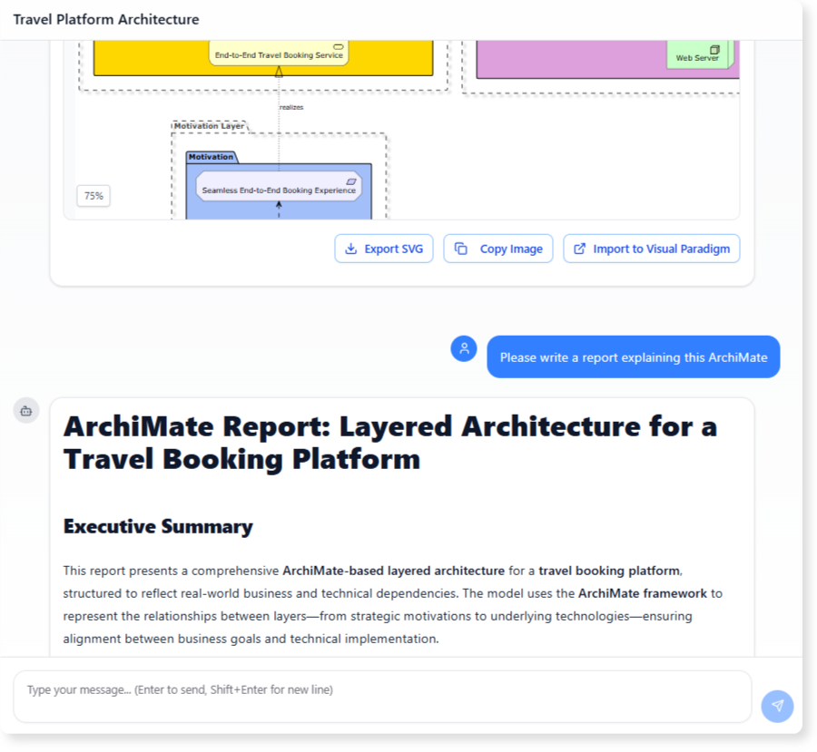Image resolution: width=817 pixels, height=752 pixels.
Task: Click the blue user avatar icon
Action: pos(464,348)
